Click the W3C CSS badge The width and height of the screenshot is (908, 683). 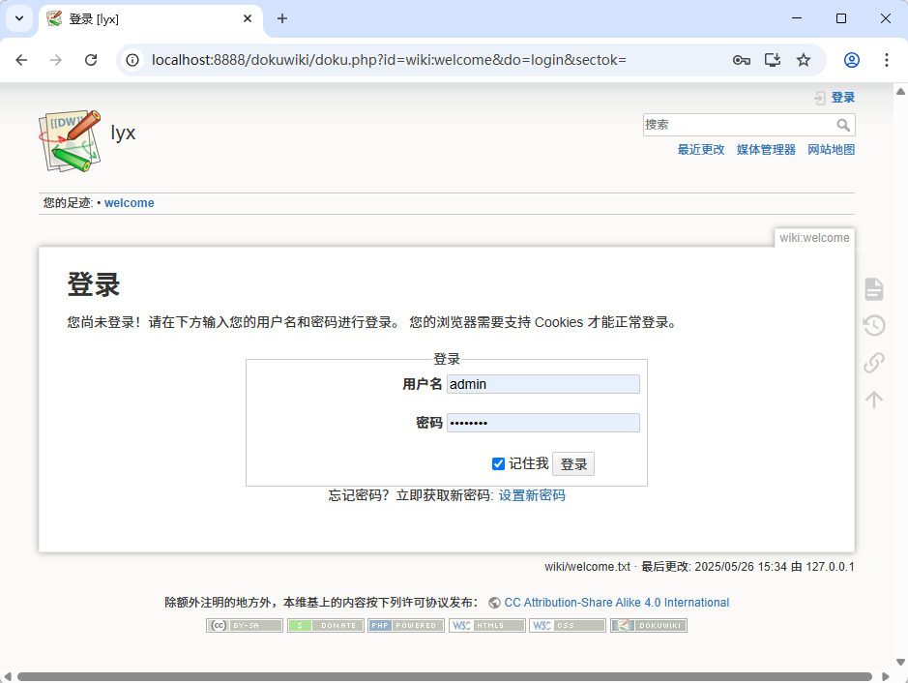[568, 625]
